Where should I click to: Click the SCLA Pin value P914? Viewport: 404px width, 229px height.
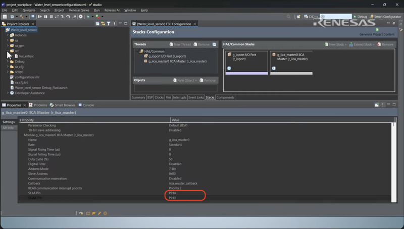172,193
